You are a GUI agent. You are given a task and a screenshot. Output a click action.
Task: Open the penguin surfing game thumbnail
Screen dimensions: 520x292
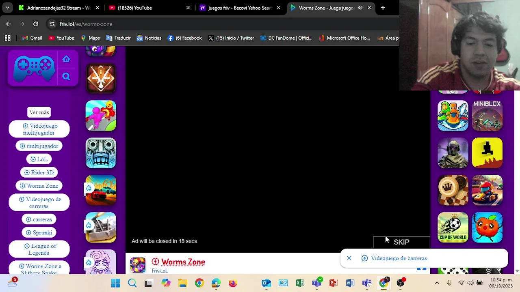pos(453,116)
